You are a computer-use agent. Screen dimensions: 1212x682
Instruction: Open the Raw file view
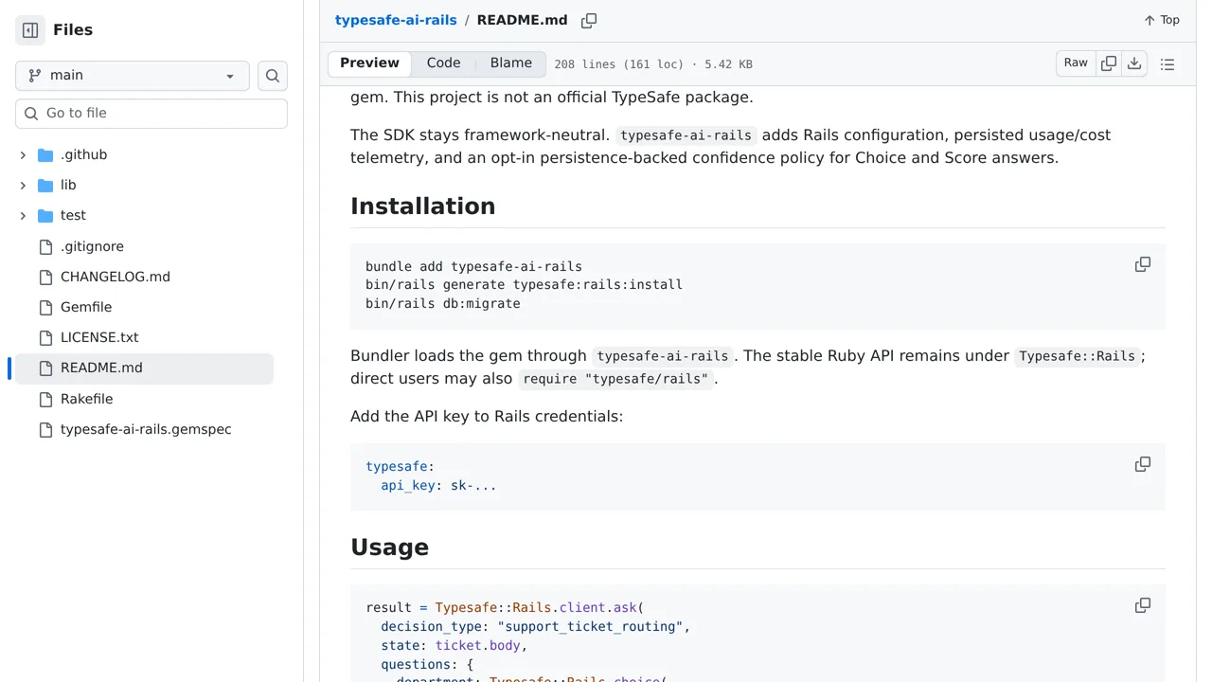(x=1076, y=63)
